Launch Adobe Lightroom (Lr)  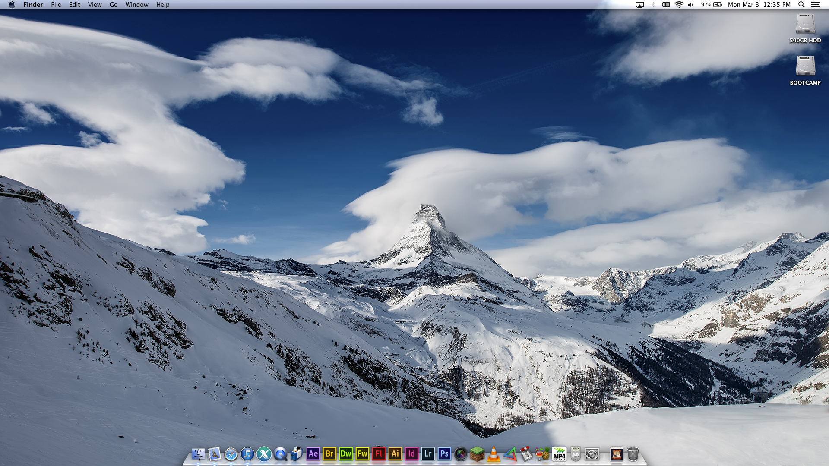point(428,454)
